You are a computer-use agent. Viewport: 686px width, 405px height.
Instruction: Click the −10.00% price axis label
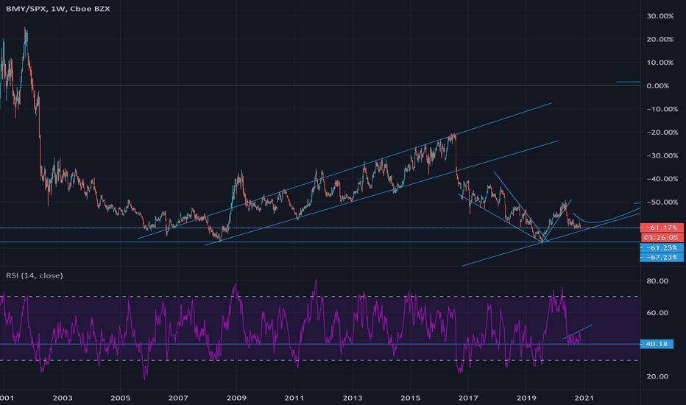662,109
